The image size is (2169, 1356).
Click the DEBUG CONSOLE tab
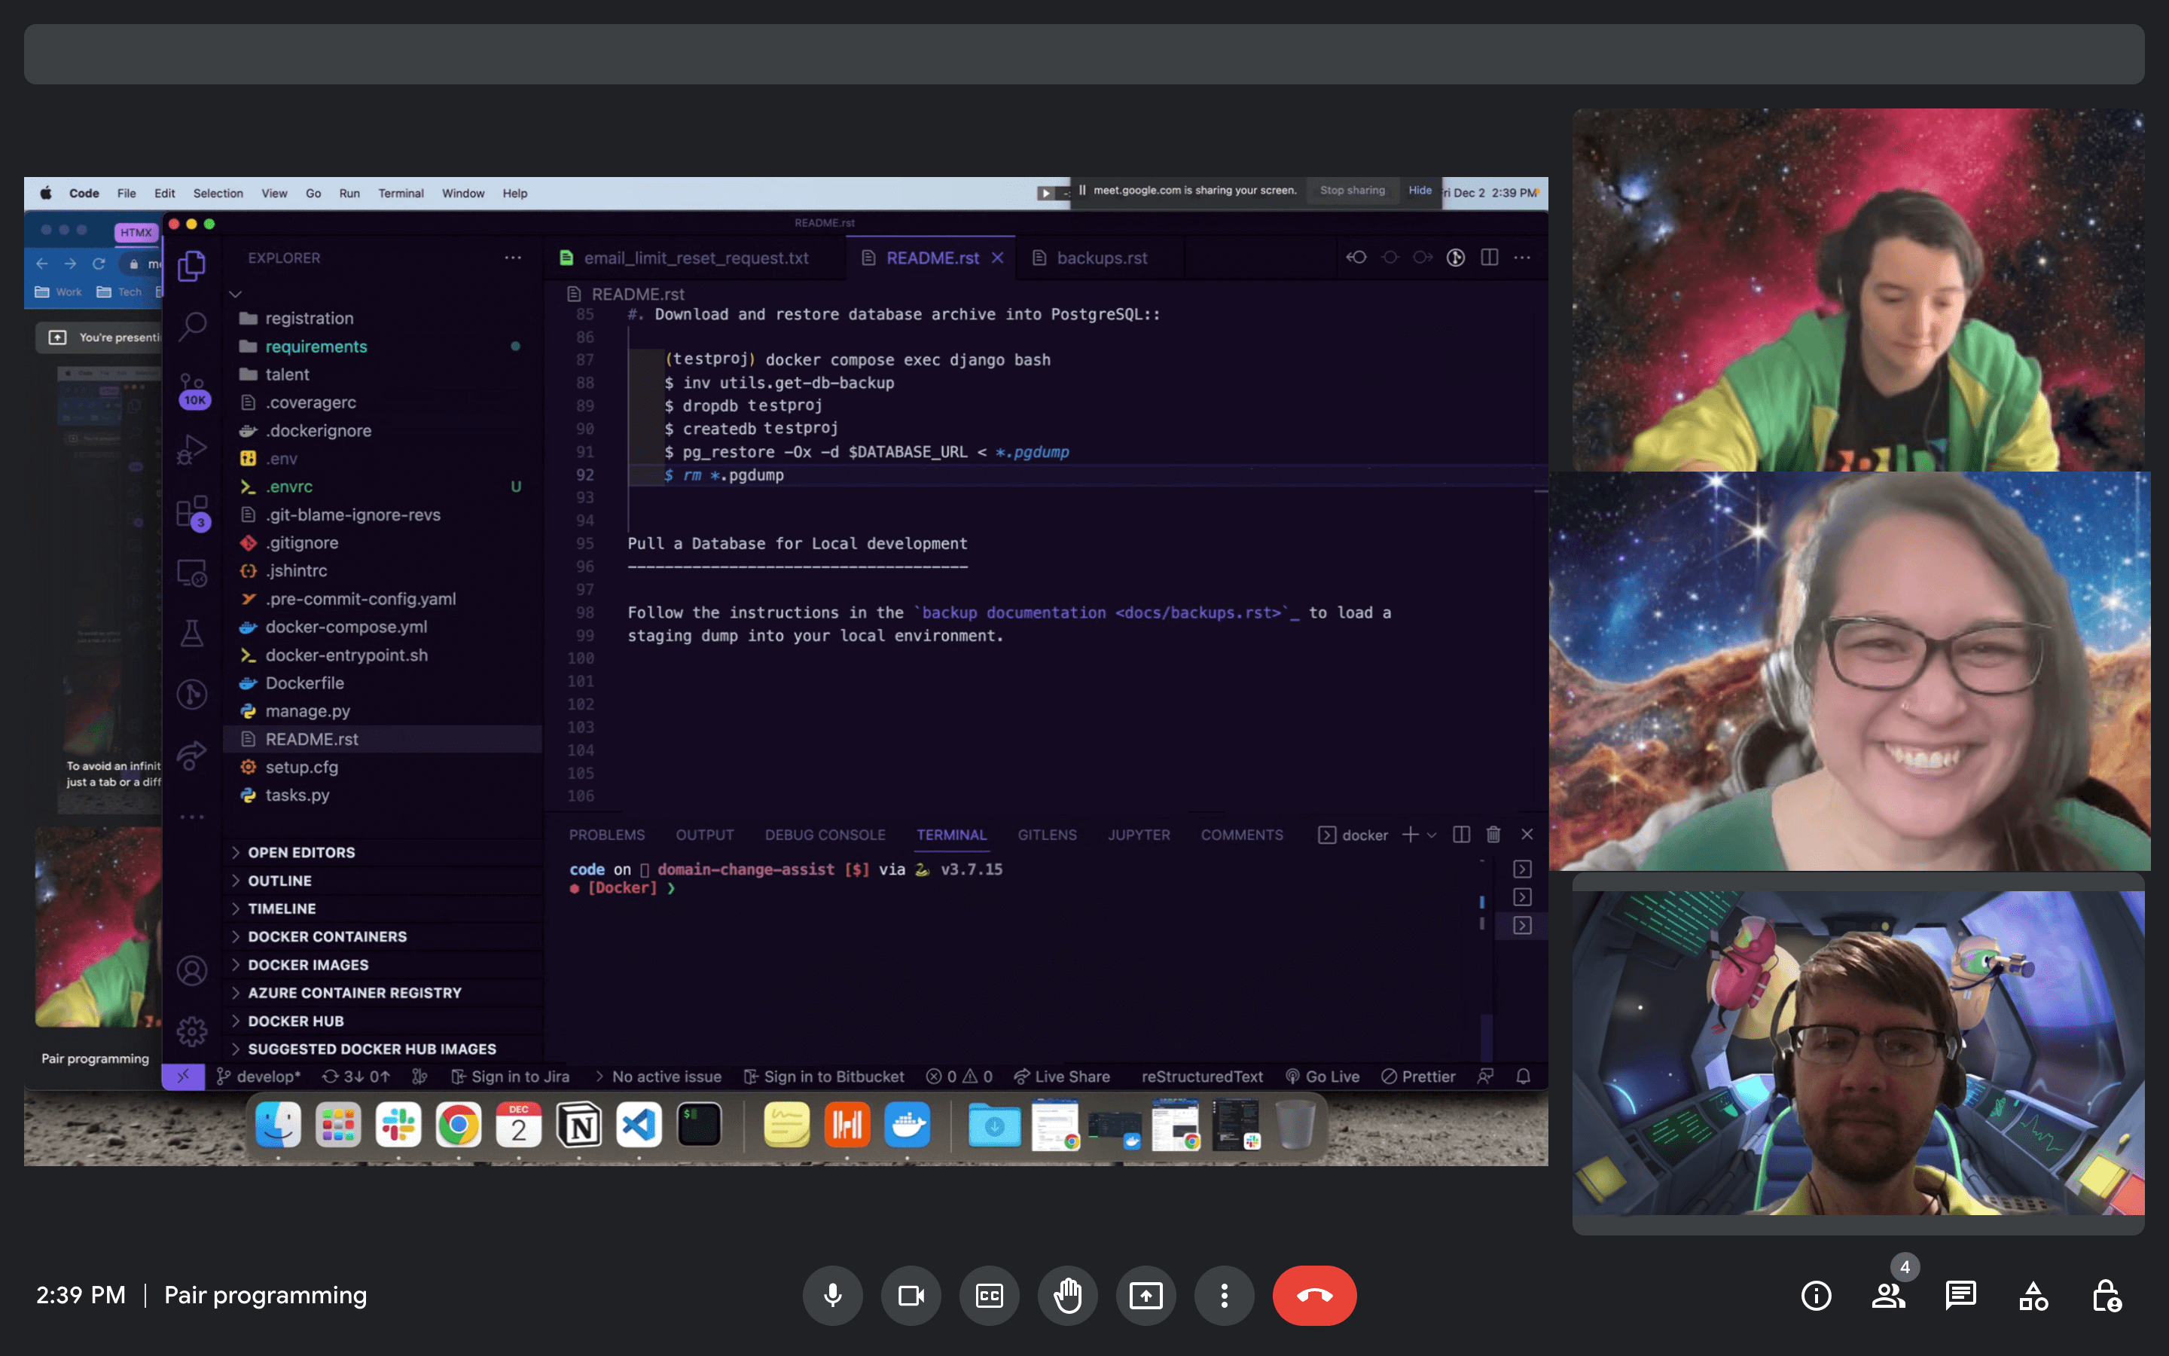(x=823, y=834)
